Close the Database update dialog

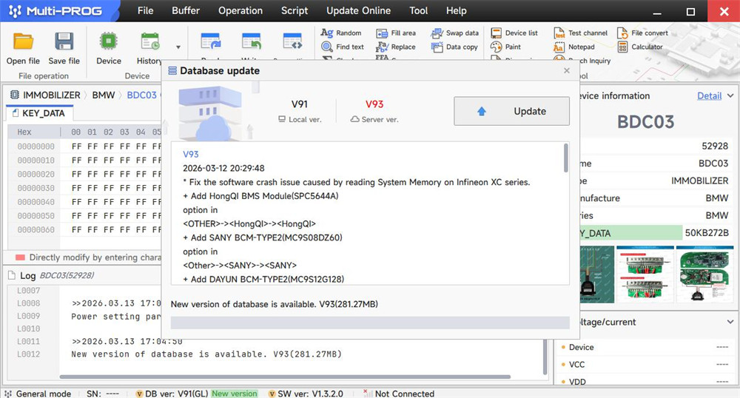567,71
